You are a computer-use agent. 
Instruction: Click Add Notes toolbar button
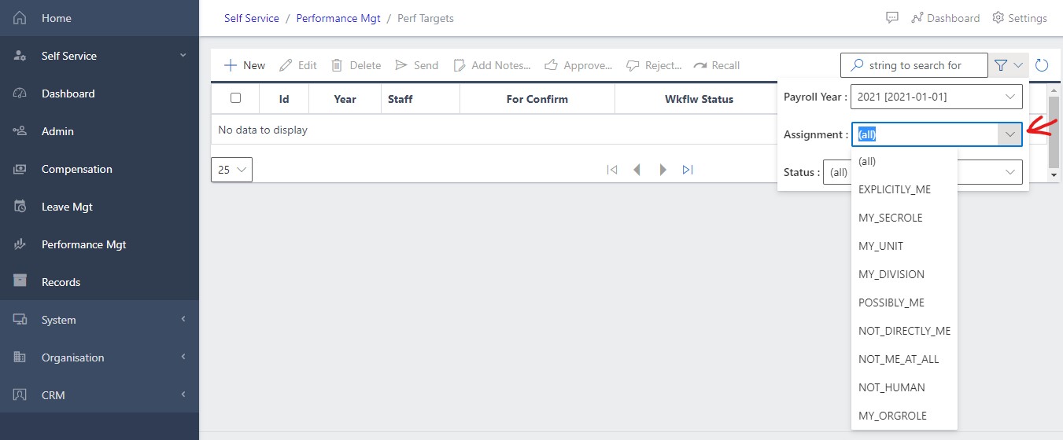pos(492,65)
